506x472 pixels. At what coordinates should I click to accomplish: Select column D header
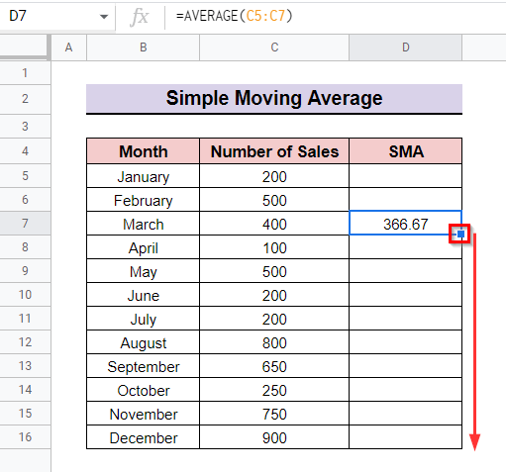[405, 47]
